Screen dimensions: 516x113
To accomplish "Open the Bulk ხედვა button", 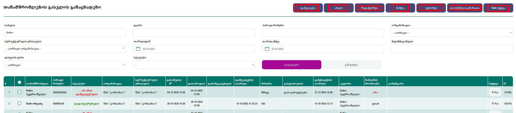I will coord(498,8).
